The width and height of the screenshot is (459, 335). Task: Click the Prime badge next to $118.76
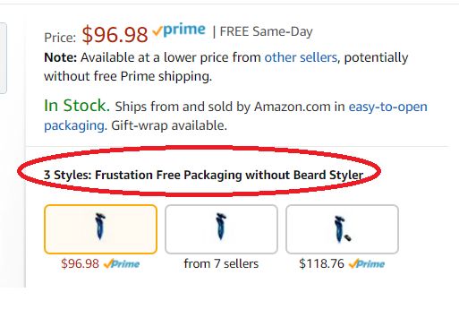pyautogui.click(x=367, y=264)
